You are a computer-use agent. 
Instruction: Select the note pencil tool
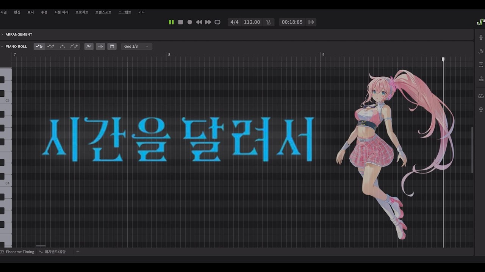51,46
